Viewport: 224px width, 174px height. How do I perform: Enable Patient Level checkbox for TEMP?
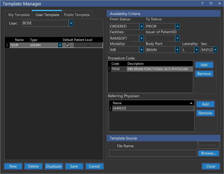88,45
